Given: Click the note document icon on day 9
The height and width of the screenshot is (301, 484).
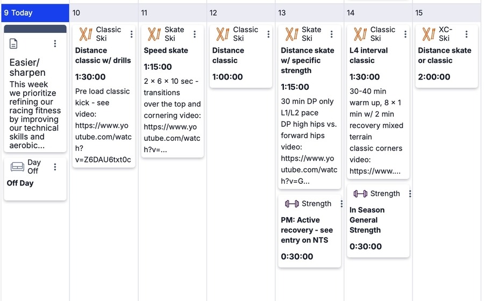Looking at the screenshot, I should pos(14,44).
